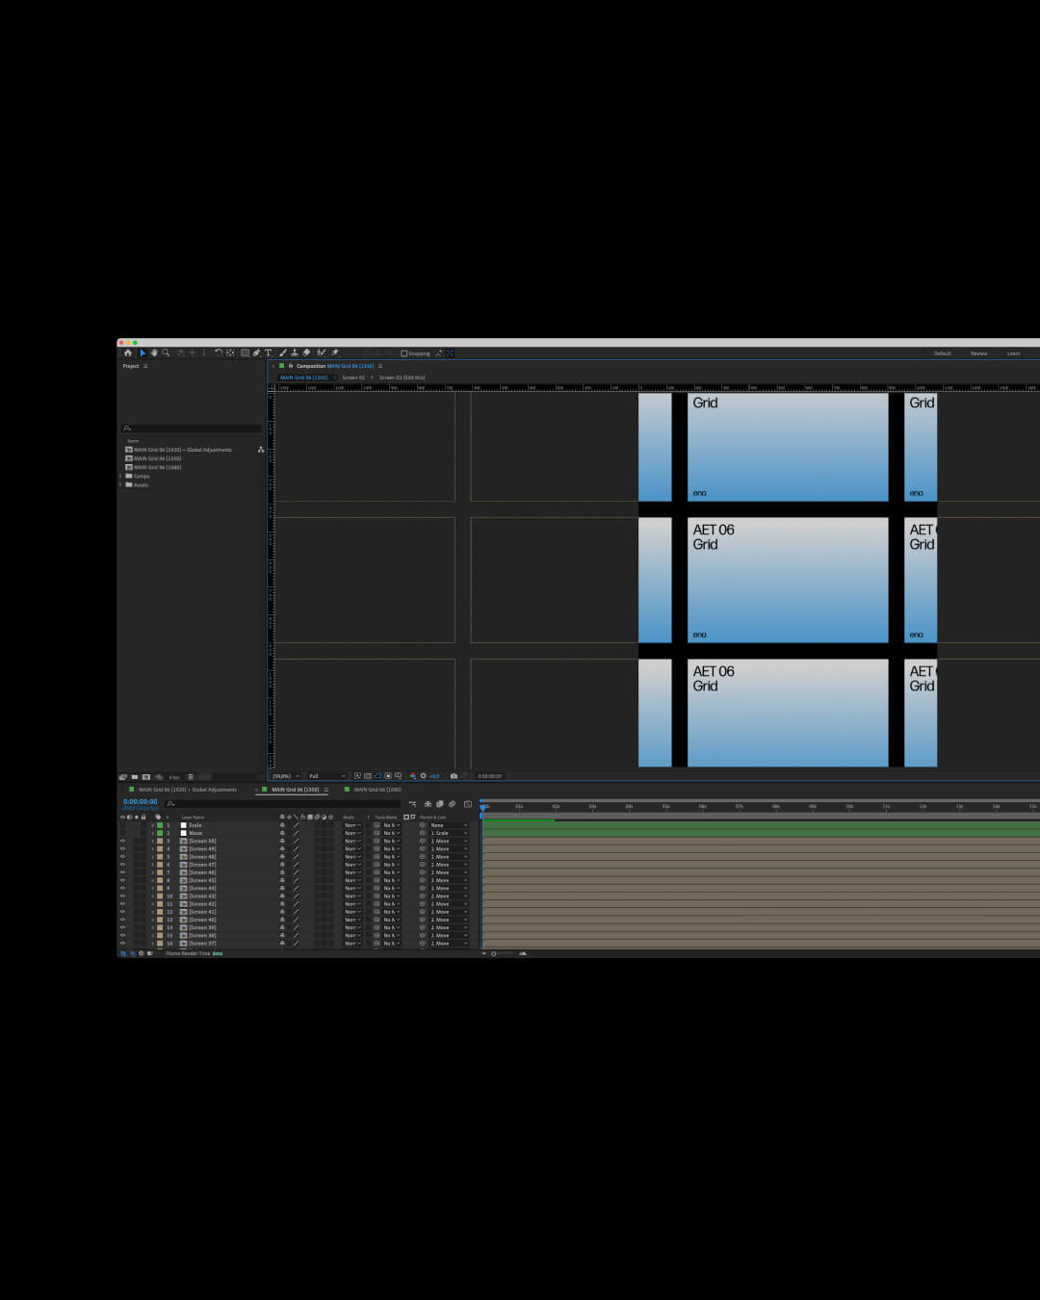Screen dimensions: 1040x1300
Task: Select the Type tool
Action: [268, 352]
